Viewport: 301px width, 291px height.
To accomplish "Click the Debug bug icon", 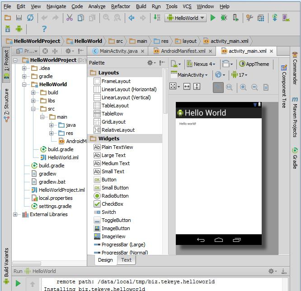I will point(224,18).
